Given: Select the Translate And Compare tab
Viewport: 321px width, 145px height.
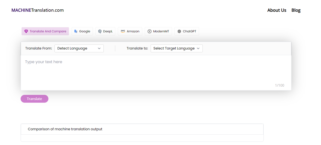Looking at the screenshot, I should 45,31.
